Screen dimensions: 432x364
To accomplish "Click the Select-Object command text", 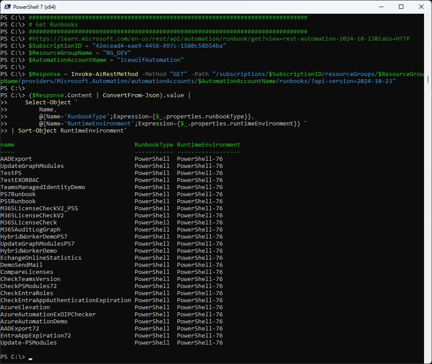I will [x=48, y=102].
